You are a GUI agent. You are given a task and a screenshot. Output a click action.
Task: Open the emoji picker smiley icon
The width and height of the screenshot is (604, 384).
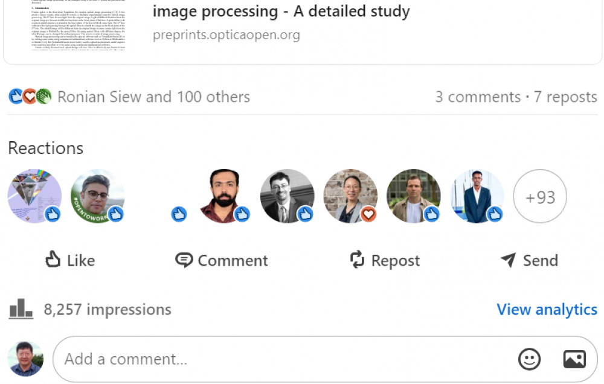click(x=530, y=359)
